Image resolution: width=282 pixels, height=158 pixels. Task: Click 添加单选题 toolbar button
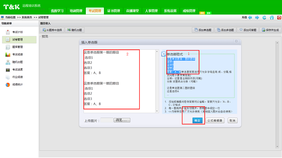(203, 30)
